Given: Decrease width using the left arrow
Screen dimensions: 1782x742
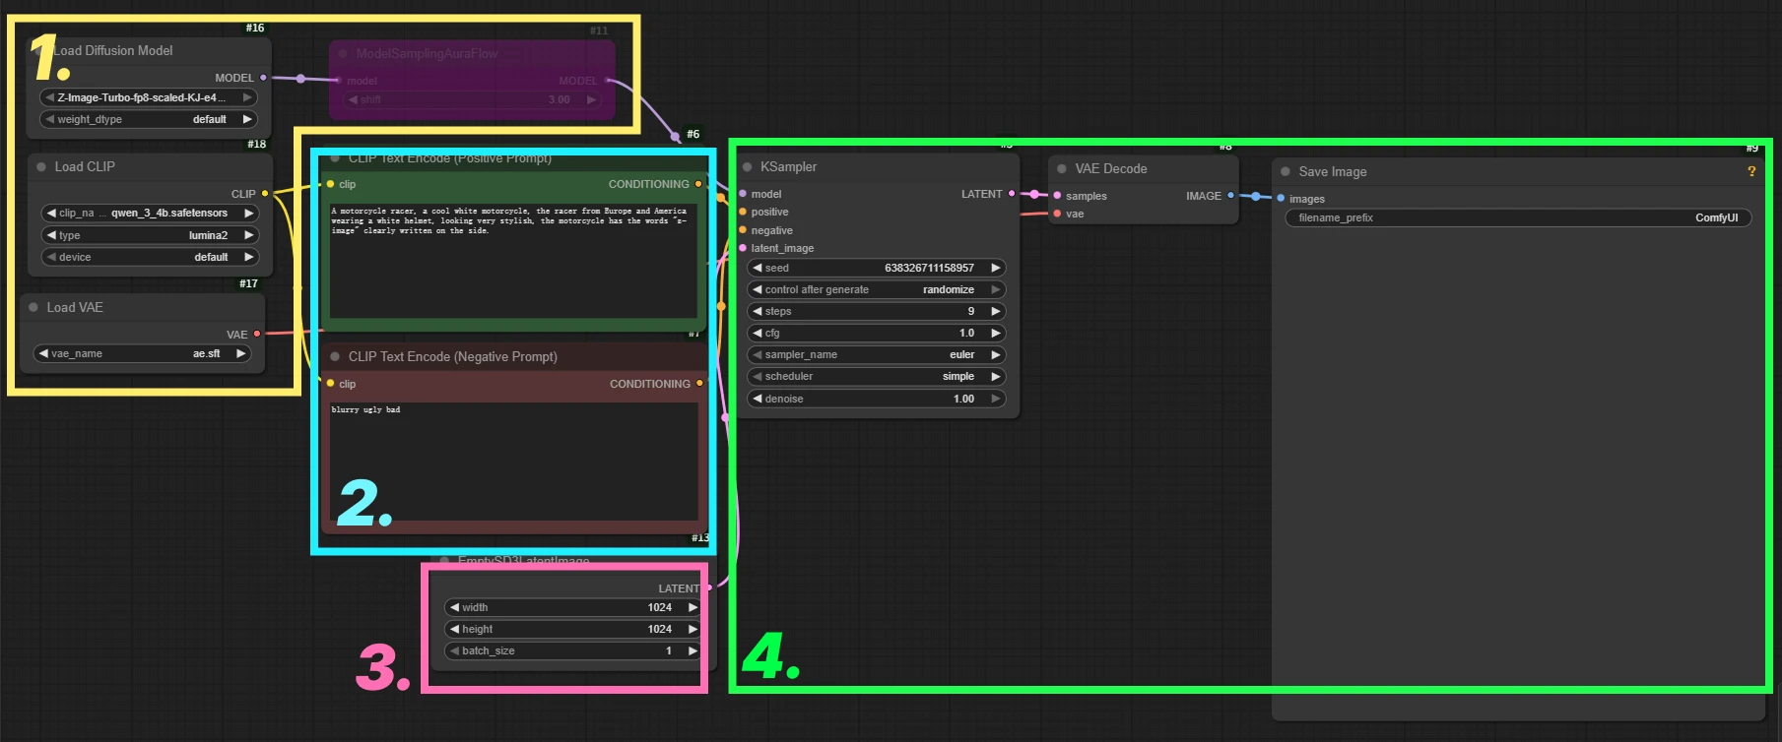Looking at the screenshot, I should [x=454, y=608].
